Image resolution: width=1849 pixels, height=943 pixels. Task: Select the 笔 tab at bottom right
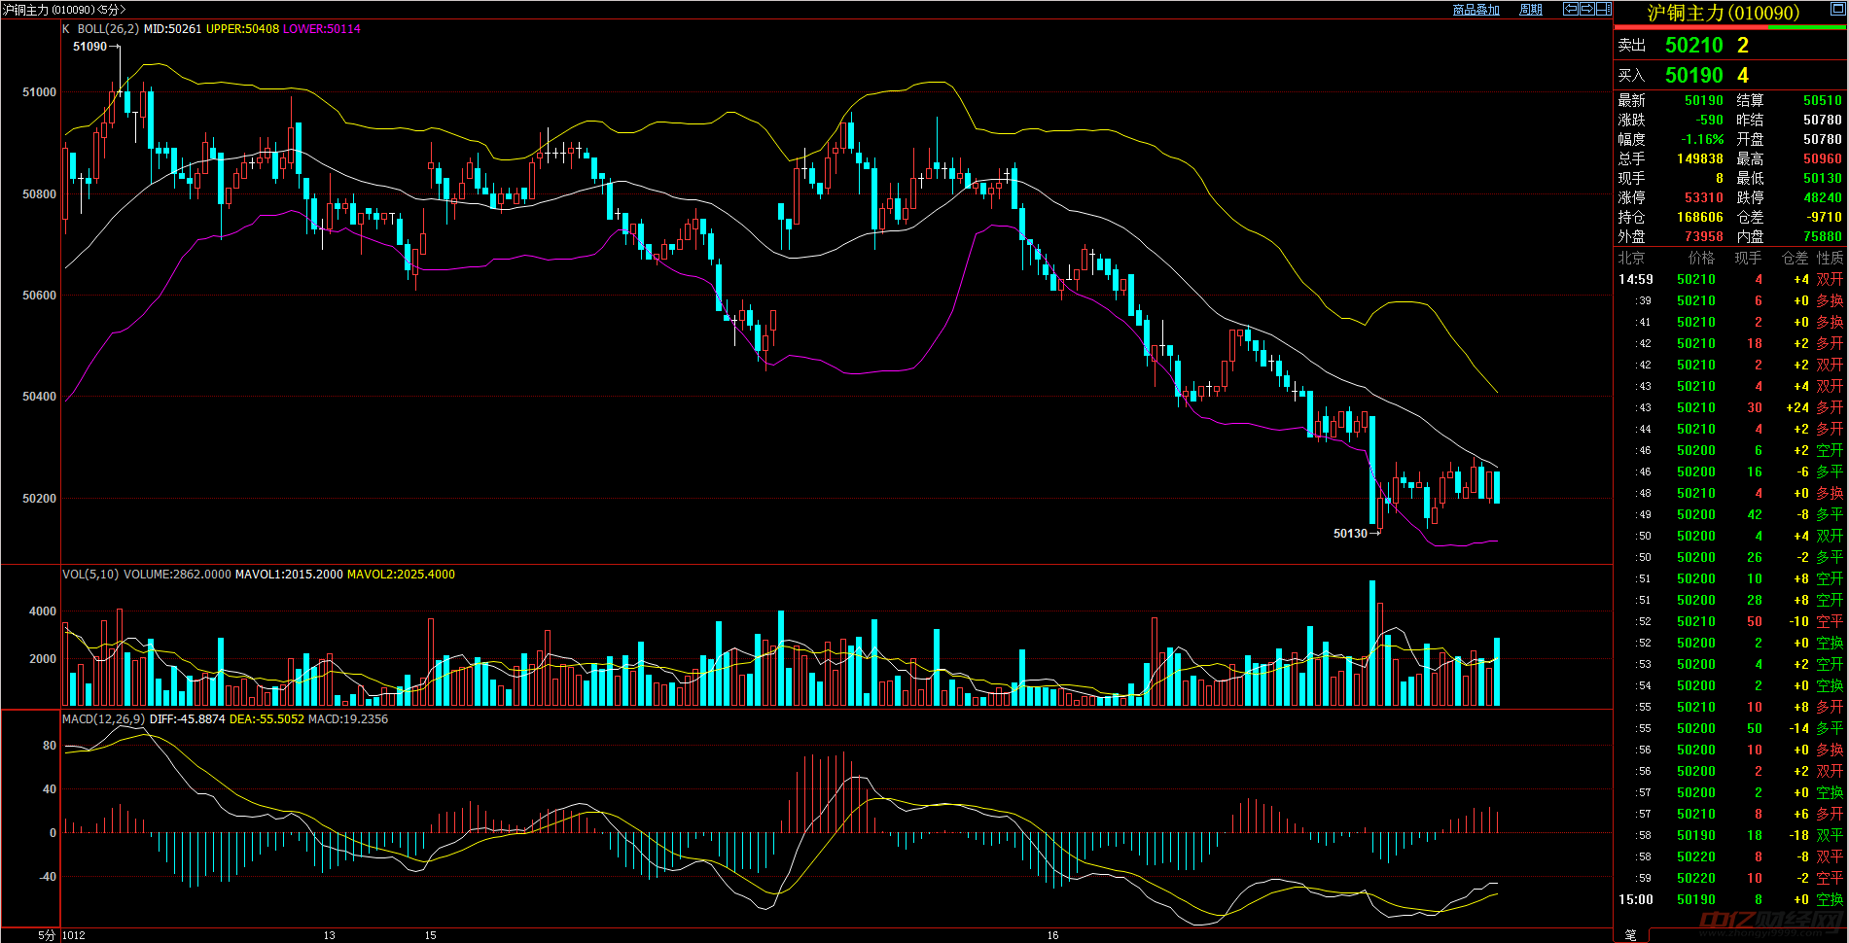pyautogui.click(x=1630, y=934)
